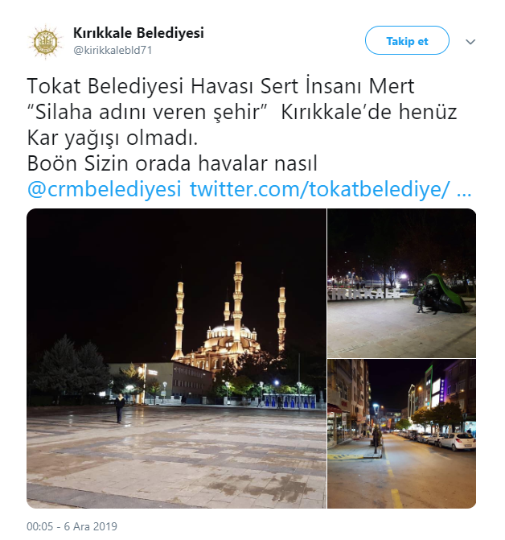Click the tallest minaret in the mosque photo
505x540 pixels.
(x=238, y=307)
